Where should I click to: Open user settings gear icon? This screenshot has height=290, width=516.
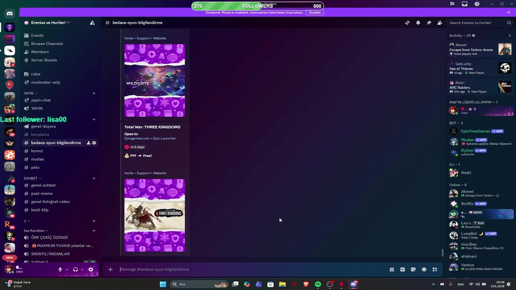[91, 269]
